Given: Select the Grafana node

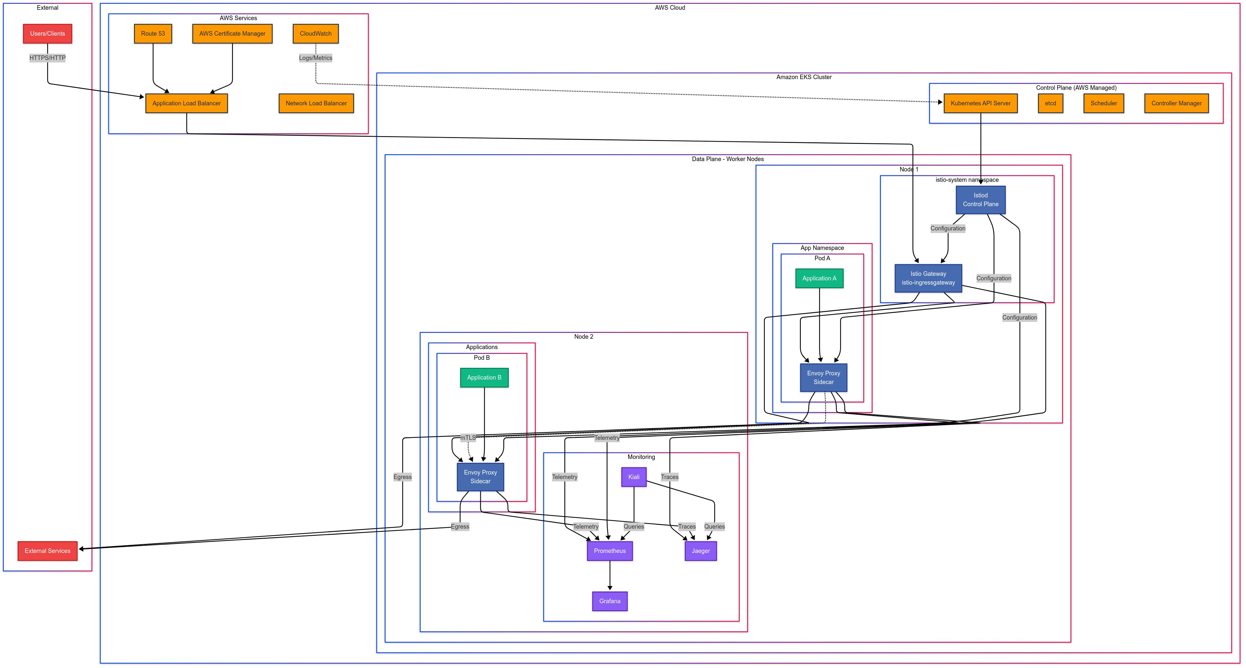Looking at the screenshot, I should 609,601.
